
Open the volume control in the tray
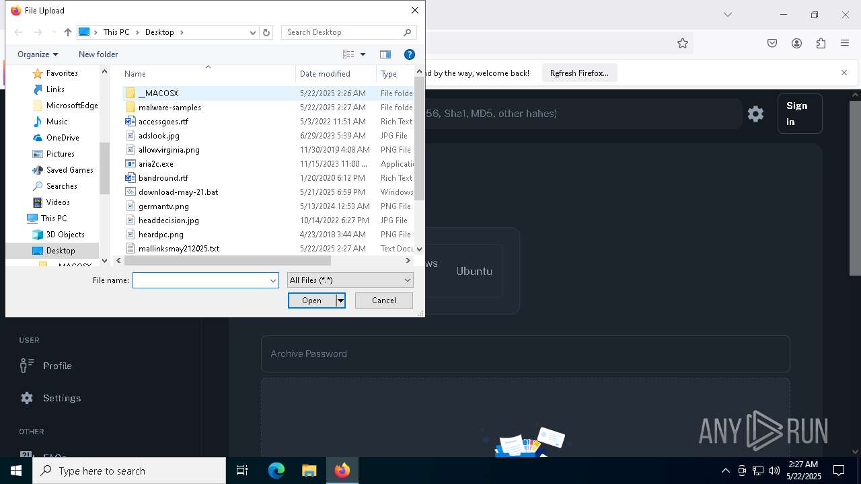(x=774, y=471)
